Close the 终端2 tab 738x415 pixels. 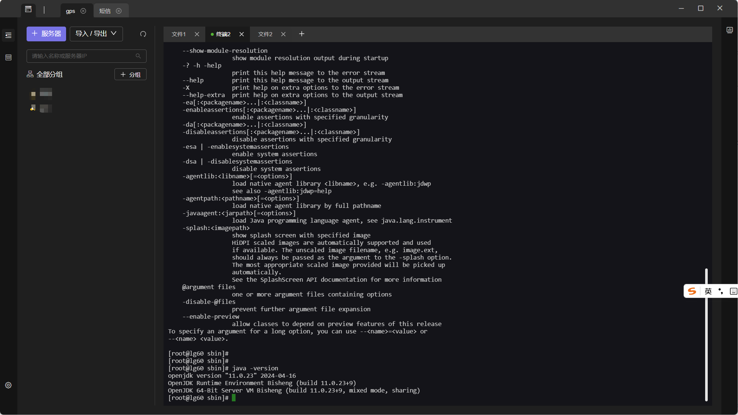[x=241, y=34]
